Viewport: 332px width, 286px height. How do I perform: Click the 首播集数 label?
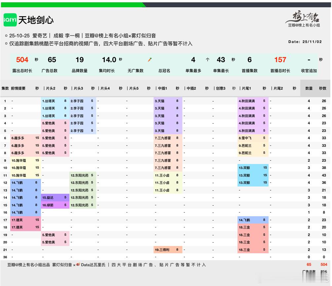[x=250, y=70]
